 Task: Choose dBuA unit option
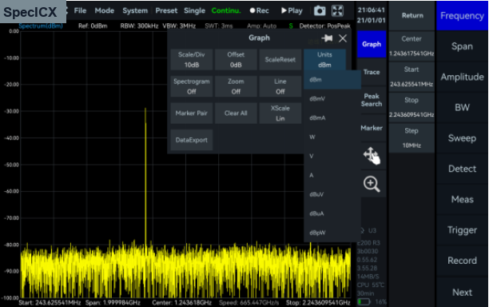[332, 213]
